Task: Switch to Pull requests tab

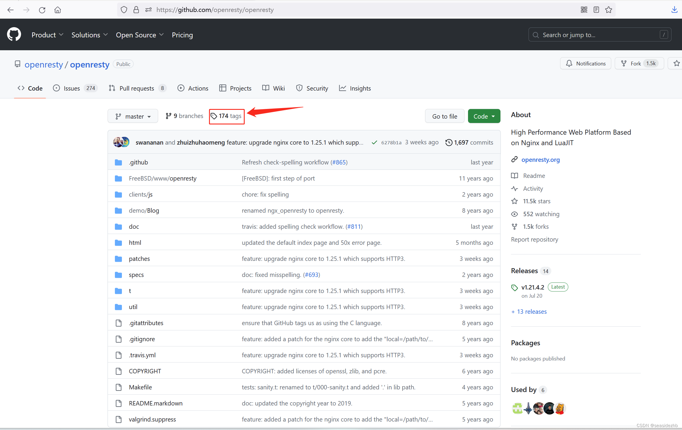Action: [x=137, y=88]
